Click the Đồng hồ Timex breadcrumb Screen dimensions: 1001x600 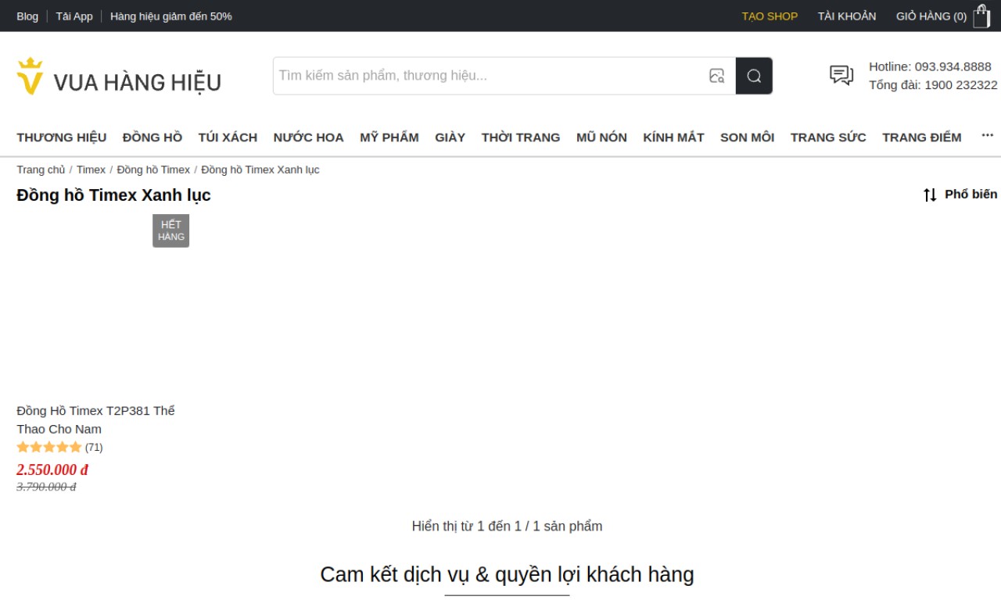[153, 170]
